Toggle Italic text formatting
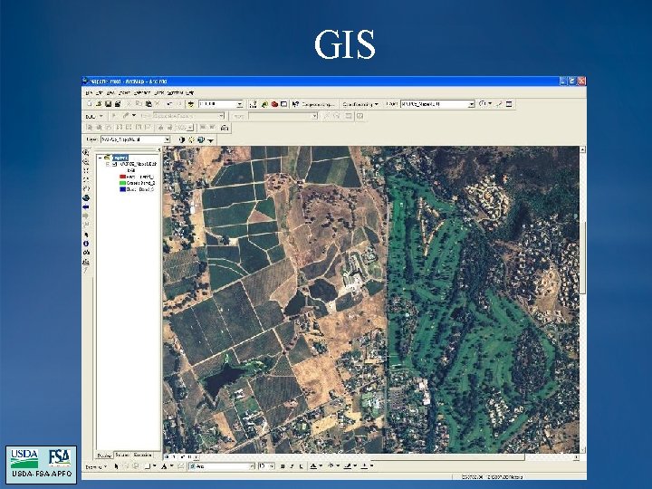The height and width of the screenshot is (489, 652). click(292, 466)
